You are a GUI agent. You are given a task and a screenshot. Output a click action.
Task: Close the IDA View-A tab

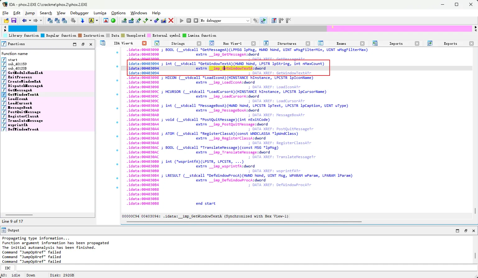point(144,43)
